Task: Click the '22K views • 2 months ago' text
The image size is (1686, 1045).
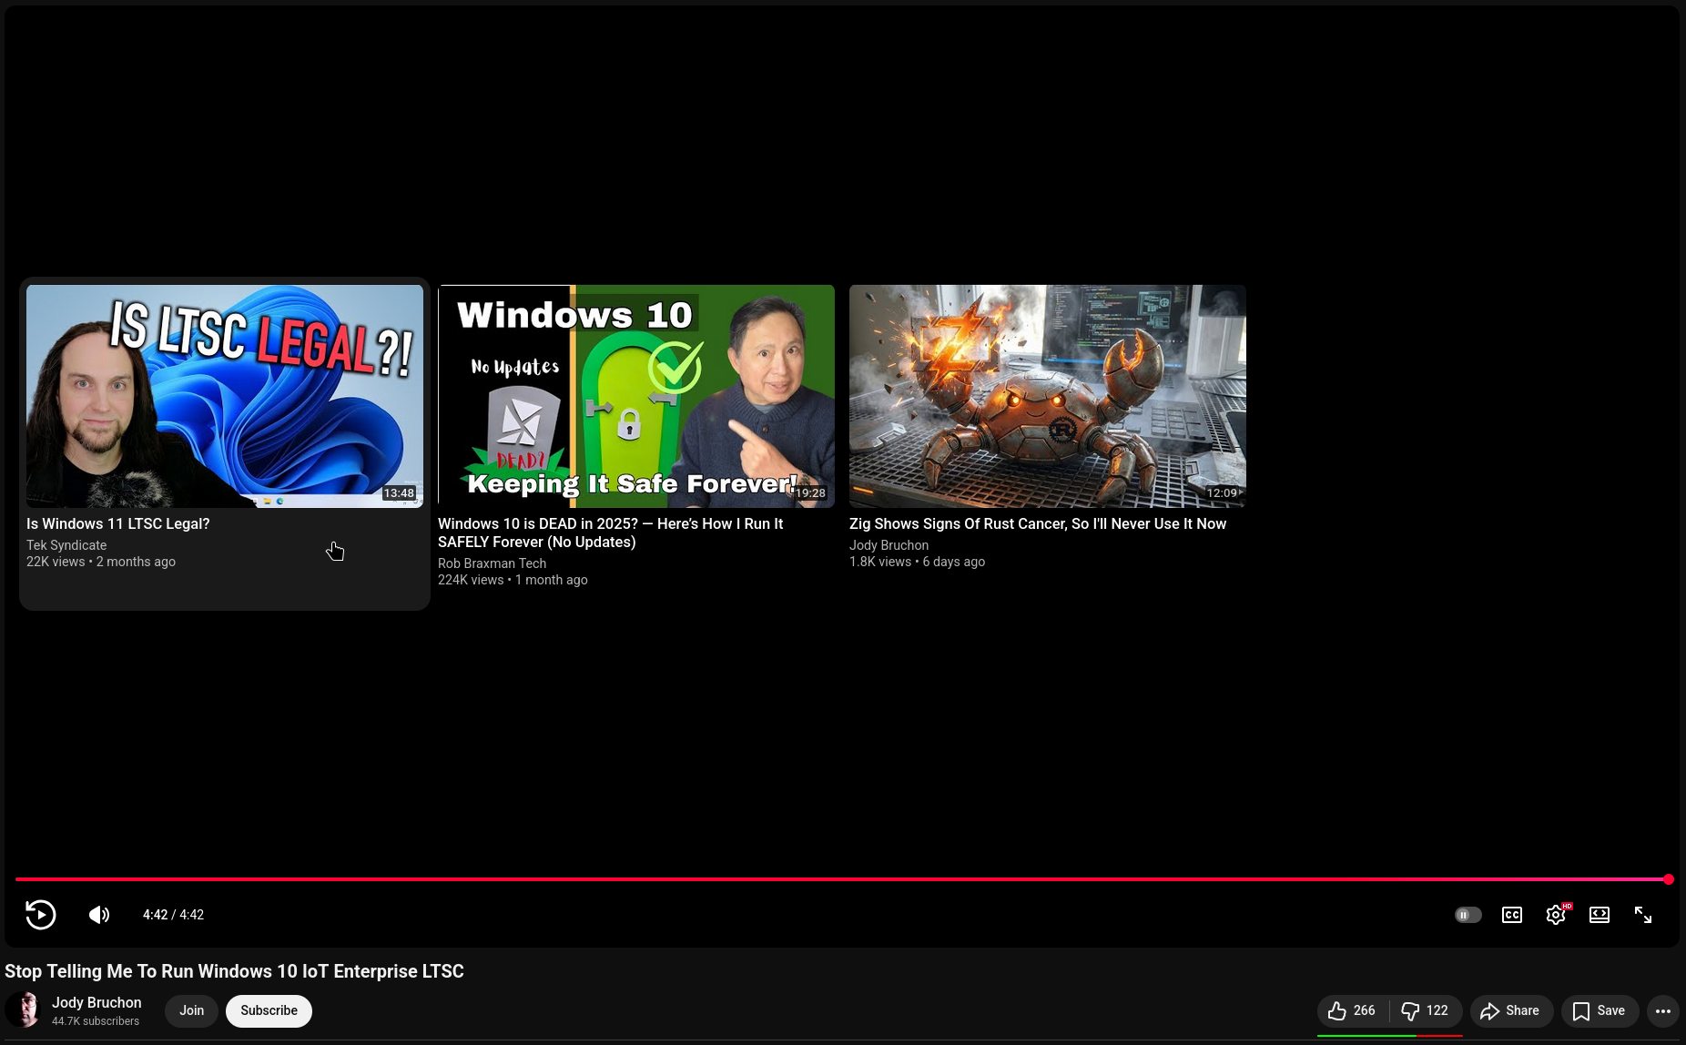Action: click(x=101, y=562)
